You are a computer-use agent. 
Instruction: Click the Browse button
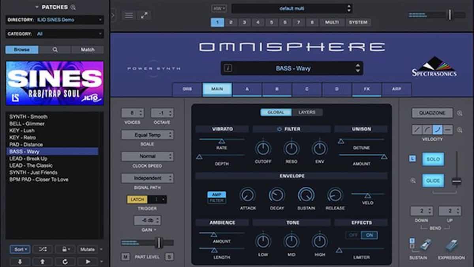point(22,50)
